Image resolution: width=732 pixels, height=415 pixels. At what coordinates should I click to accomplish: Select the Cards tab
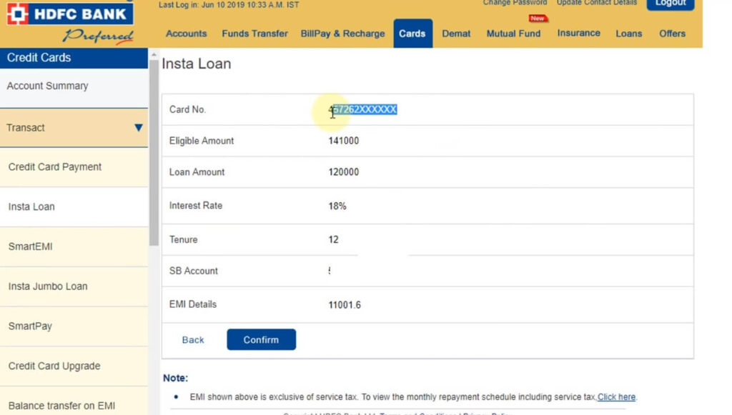(412, 34)
